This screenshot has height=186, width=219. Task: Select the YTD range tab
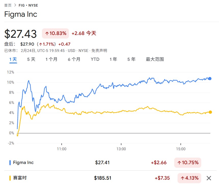click(95, 59)
